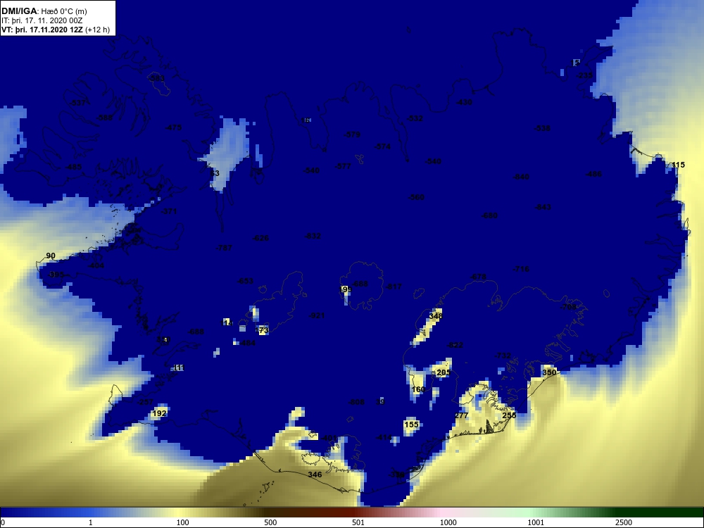Image resolution: width=704 pixels, height=528 pixels.
Task: Click the legend label 1001
Action: tap(536, 522)
